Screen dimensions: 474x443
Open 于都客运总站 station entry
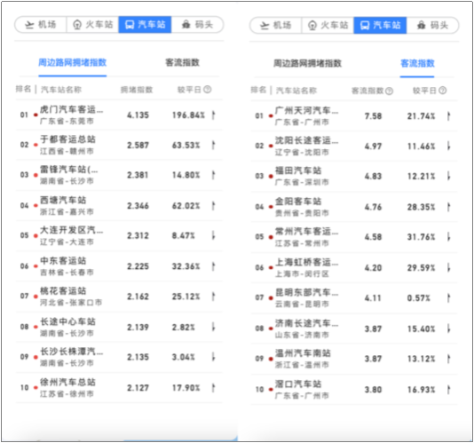tap(67, 139)
